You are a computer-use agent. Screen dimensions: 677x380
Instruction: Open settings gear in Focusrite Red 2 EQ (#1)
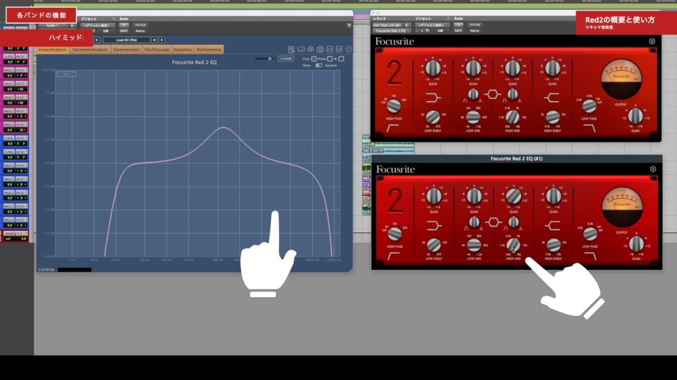[x=653, y=170]
